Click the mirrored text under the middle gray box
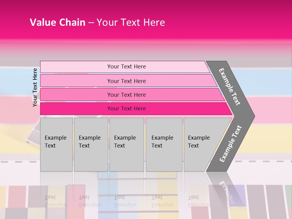This screenshot has width=292, height=219. pyautogui.click(x=125, y=201)
